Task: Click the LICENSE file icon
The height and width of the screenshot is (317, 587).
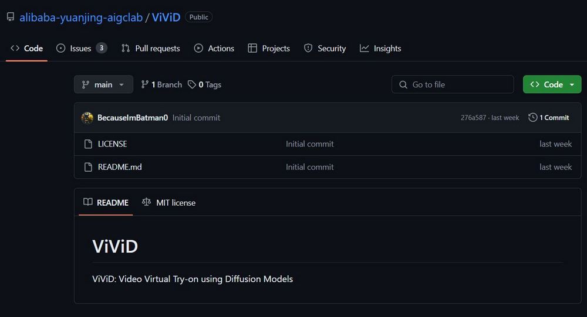Action: [x=89, y=144]
